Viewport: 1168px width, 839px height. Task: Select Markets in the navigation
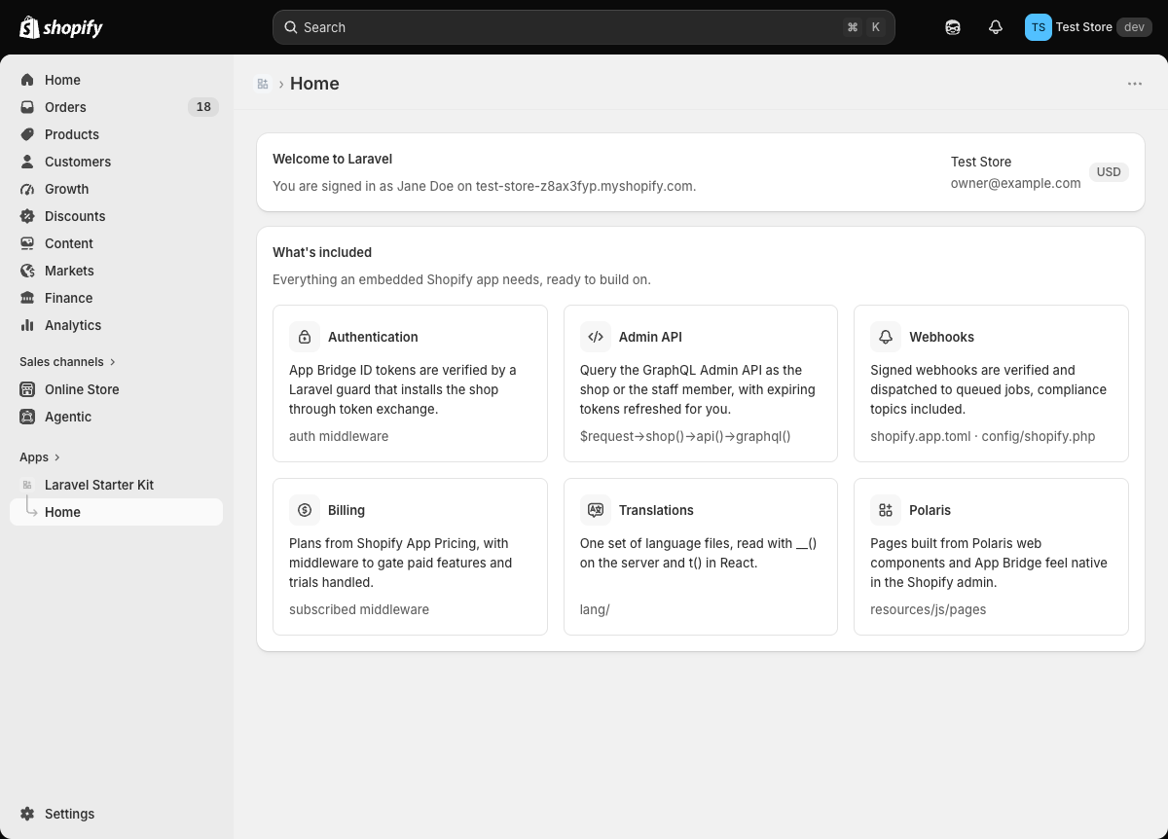click(x=117, y=271)
